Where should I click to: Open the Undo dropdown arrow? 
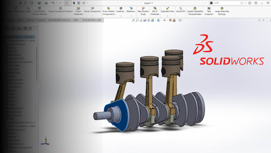click(x=56, y=3)
